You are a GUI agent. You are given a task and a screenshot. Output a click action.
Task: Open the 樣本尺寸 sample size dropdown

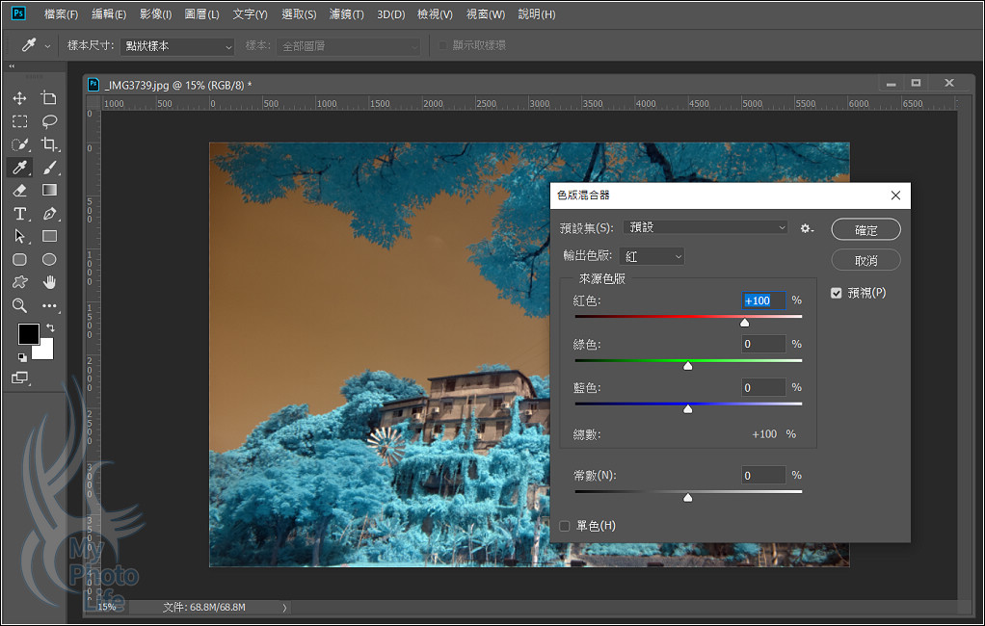pos(177,46)
